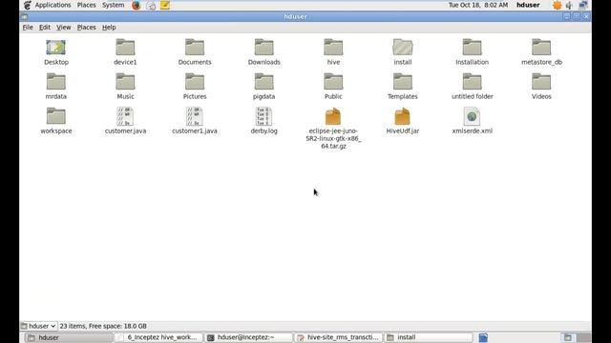The height and width of the screenshot is (343, 611).
Task: Select the Music folder
Action: pyautogui.click(x=125, y=82)
